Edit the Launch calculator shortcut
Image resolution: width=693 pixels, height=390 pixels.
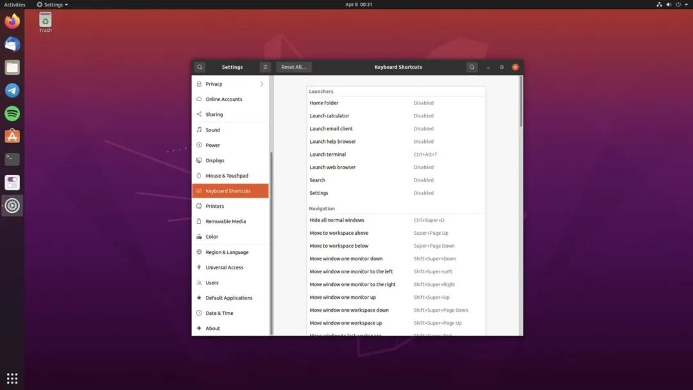(x=396, y=115)
